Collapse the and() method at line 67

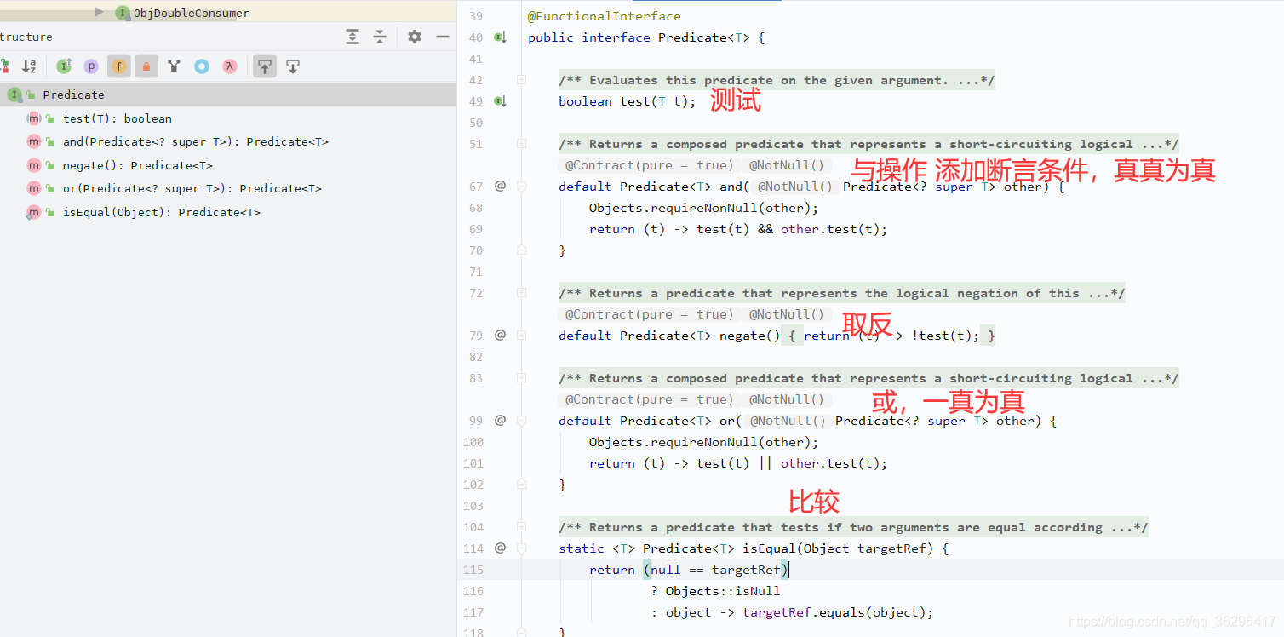pyautogui.click(x=522, y=187)
